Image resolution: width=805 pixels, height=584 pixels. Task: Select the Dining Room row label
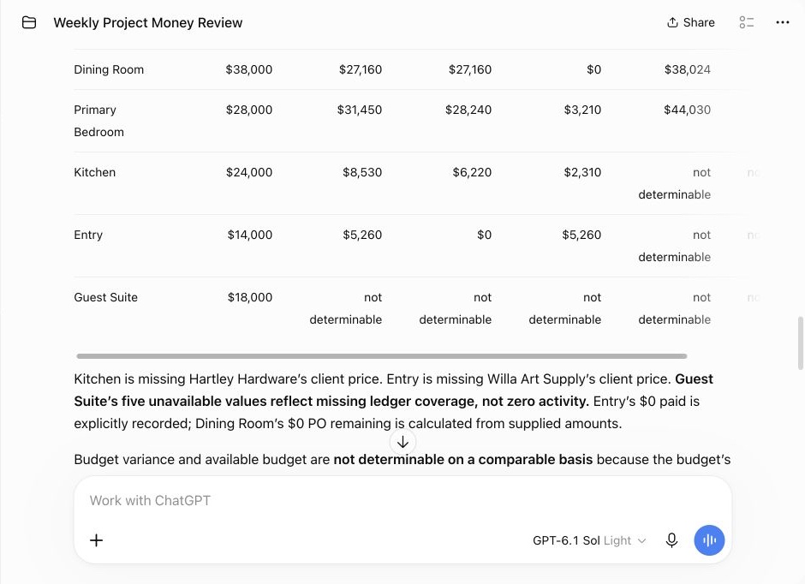coord(109,70)
